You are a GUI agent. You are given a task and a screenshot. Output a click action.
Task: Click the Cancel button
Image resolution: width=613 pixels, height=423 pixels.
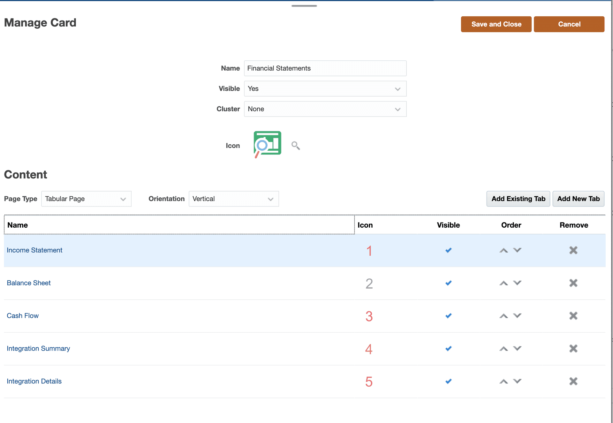click(x=569, y=24)
